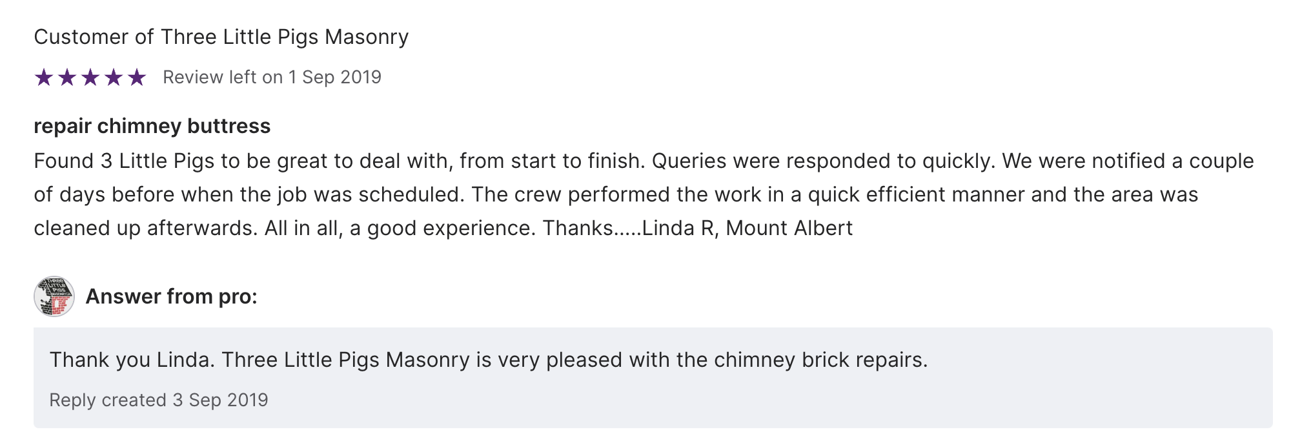The image size is (1291, 434).
Task: Click the 'Answer from pro:' label
Action: click(171, 296)
